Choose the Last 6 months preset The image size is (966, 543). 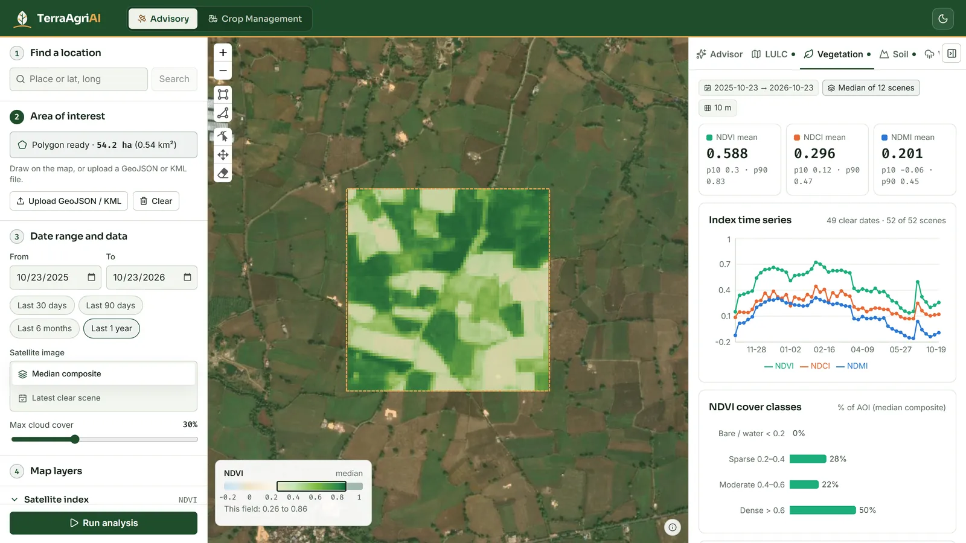click(45, 328)
